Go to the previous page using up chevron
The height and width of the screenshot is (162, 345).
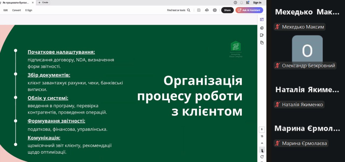pyautogui.click(x=262, y=143)
